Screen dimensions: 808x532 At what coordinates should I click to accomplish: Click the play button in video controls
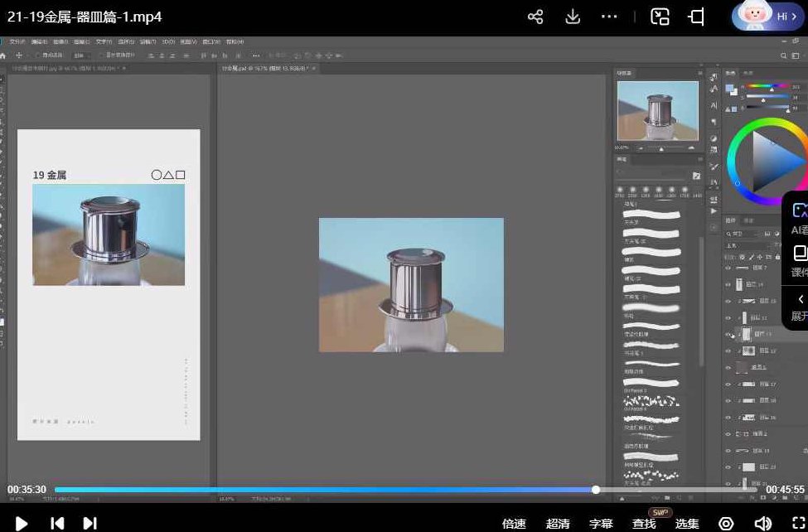(x=22, y=523)
